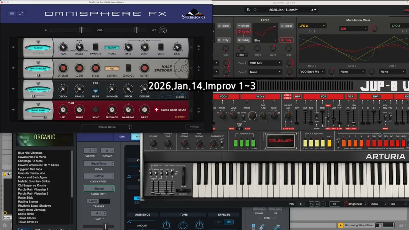
Task: Click More on the Solar Shimmer effect
Action: coord(181,97)
